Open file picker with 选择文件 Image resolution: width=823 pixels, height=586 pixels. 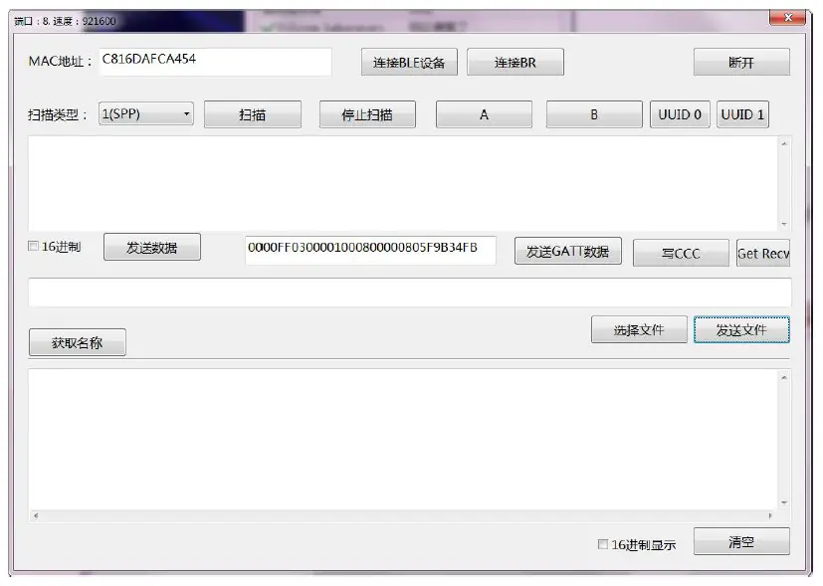point(638,328)
